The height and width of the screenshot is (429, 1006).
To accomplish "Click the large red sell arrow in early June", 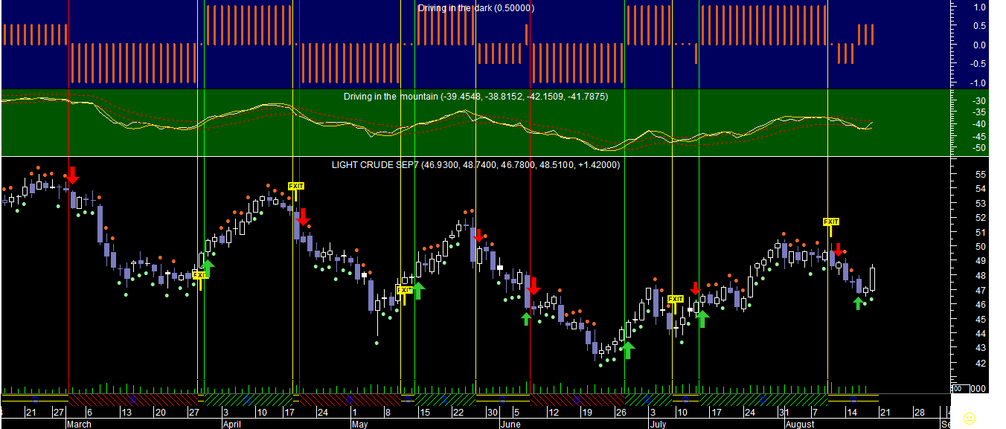I will pyautogui.click(x=534, y=286).
